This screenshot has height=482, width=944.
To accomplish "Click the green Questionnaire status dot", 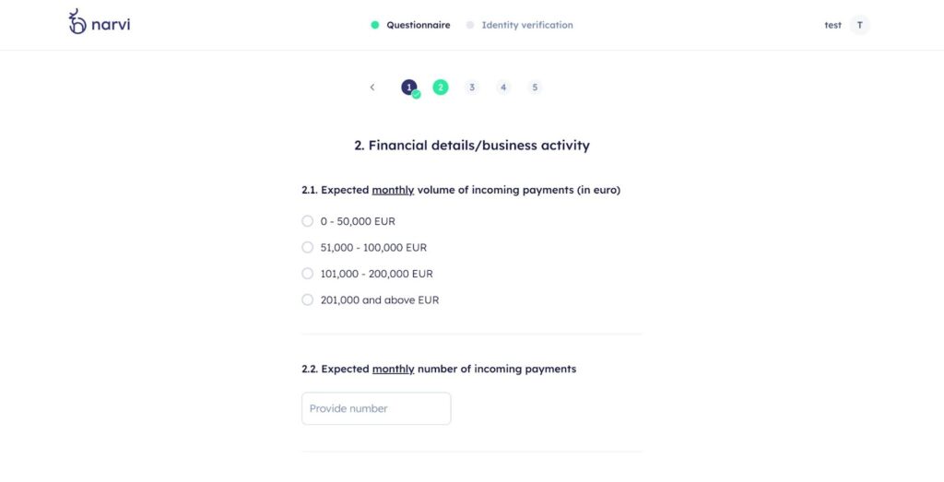I will pyautogui.click(x=375, y=25).
